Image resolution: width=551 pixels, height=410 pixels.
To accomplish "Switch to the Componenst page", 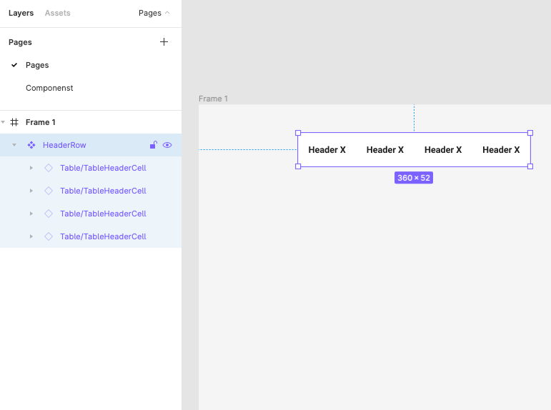I will coord(49,88).
